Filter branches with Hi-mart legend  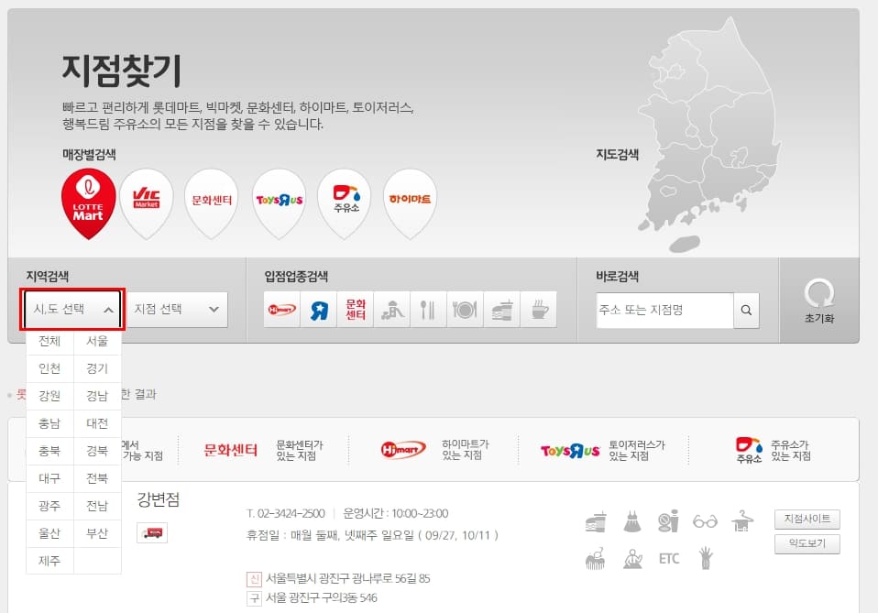click(435, 450)
